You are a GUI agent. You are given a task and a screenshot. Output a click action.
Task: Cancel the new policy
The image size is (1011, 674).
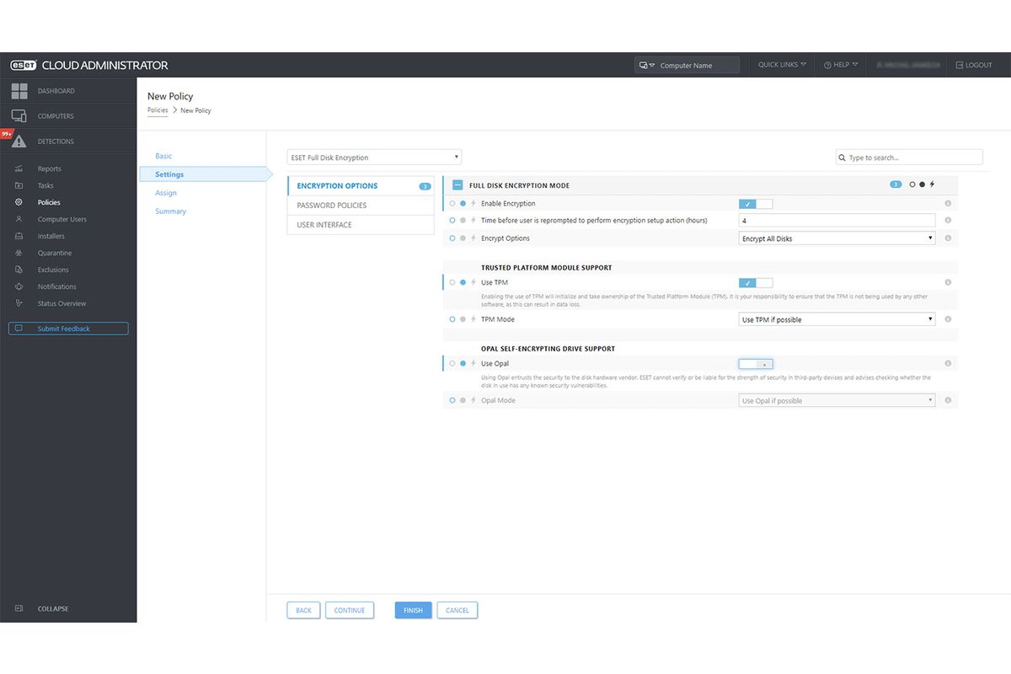tap(457, 610)
